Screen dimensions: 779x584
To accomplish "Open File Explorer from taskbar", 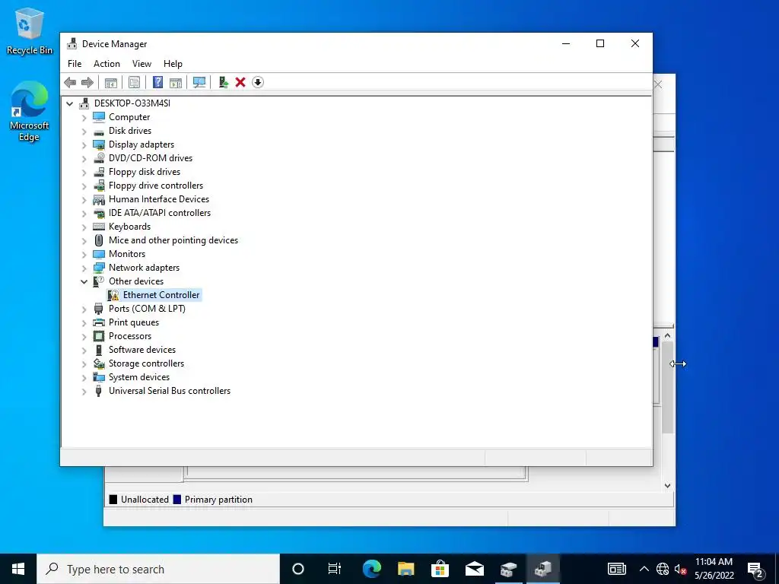I will [x=406, y=569].
